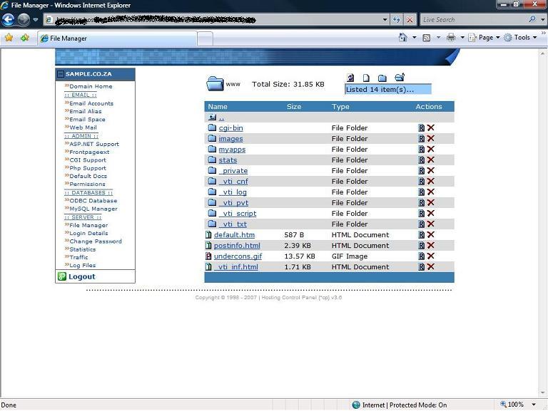Click the Logout button
This screenshot has height=411, width=548.
(x=81, y=276)
